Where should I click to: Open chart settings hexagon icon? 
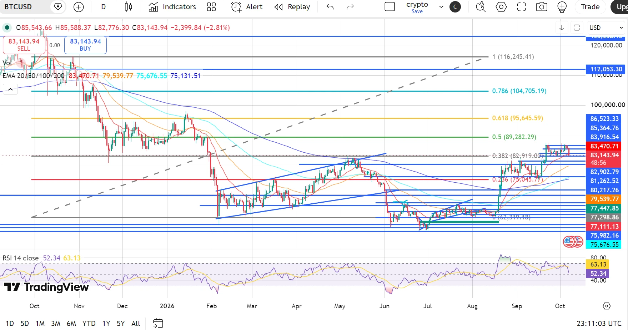coord(501,7)
